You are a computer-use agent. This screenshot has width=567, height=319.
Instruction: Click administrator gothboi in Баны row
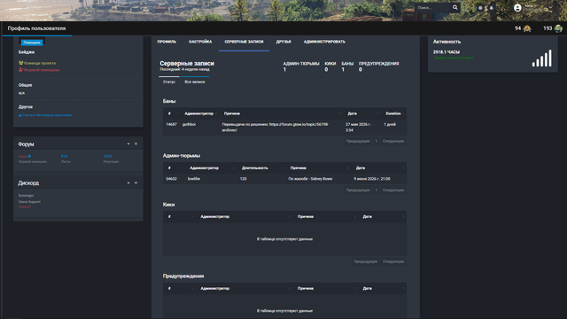pyautogui.click(x=189, y=124)
